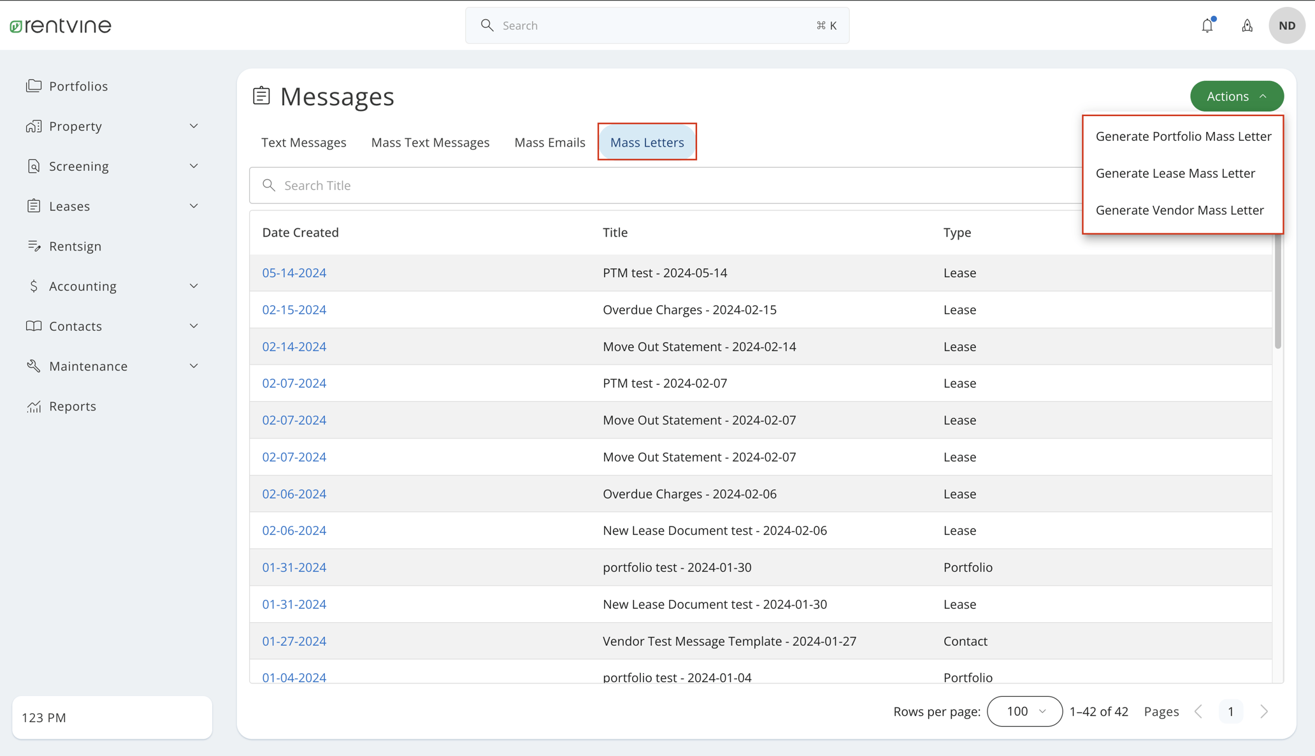1315x756 pixels.
Task: Switch to the Text Messages tab
Action: point(303,142)
